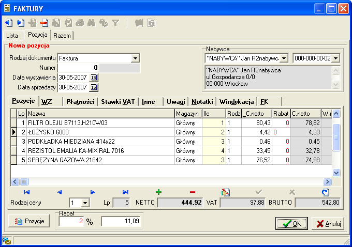Screen dimensions: 352x247
Task: Click the red delete document toolbar icon
Action: click(x=44, y=23)
